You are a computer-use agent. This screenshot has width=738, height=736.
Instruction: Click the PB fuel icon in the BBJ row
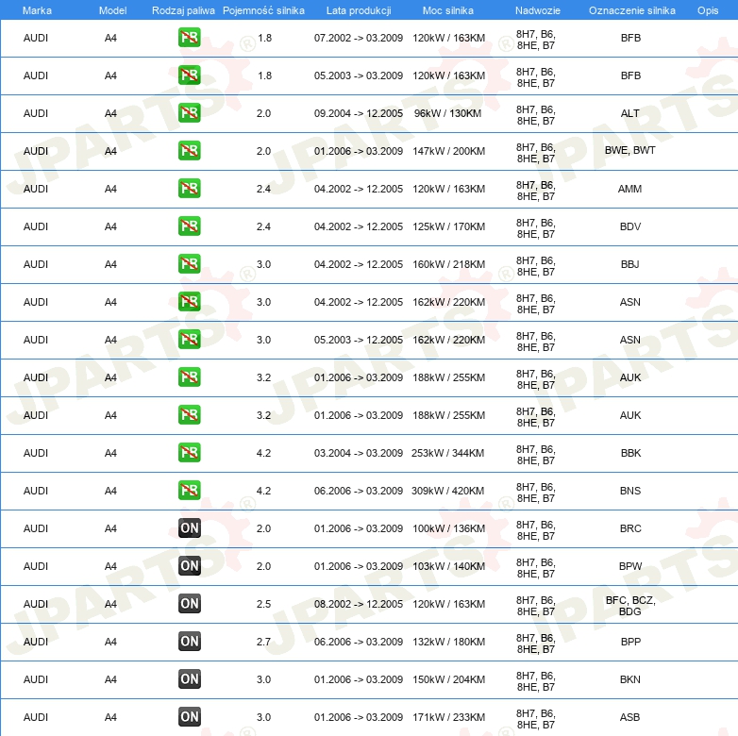coord(189,264)
